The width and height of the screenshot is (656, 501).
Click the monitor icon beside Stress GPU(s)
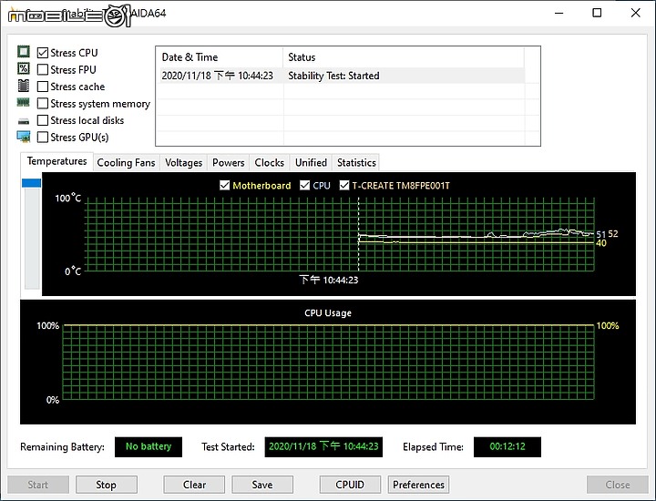(x=24, y=137)
